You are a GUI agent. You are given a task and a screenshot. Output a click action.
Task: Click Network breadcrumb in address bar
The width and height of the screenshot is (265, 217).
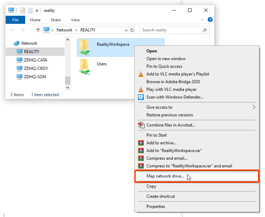pos(64,30)
